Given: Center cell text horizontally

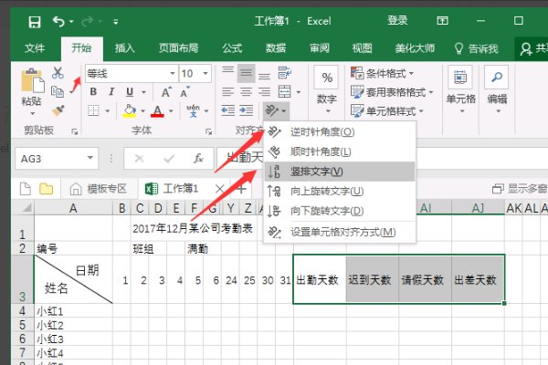Looking at the screenshot, I should [246, 92].
